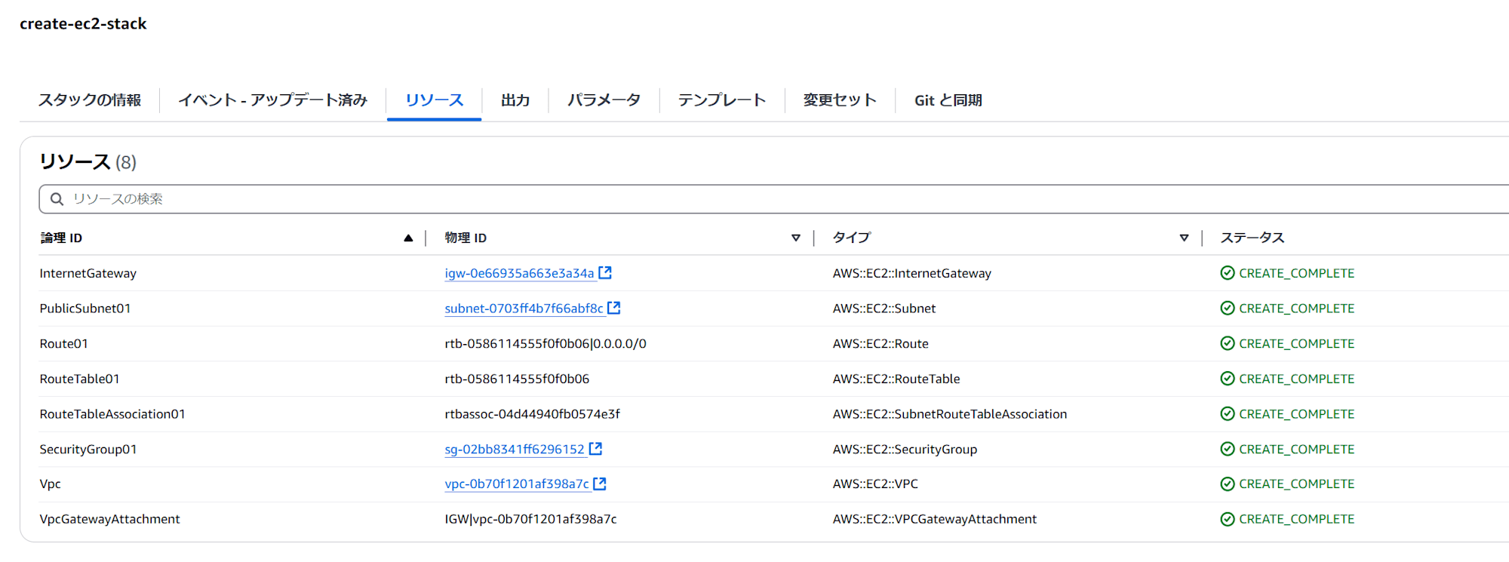This screenshot has height=562, width=1509.
Task: Open vpc-0b70f1201af398a7c link
Action: pos(517,484)
